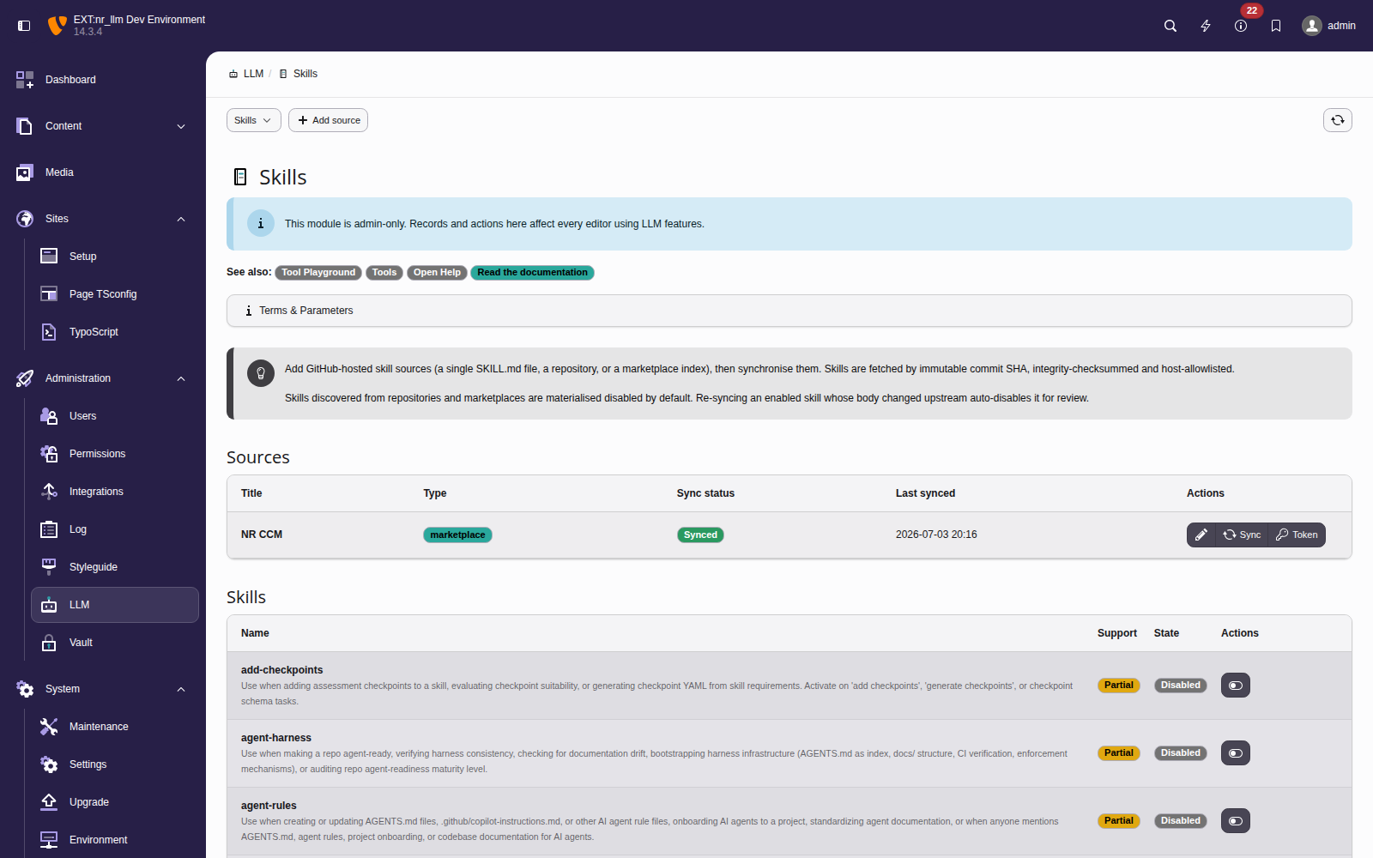Viewport: 1373px width, 858px height.
Task: Collapse the Sites menu chevron
Action: pos(181,219)
